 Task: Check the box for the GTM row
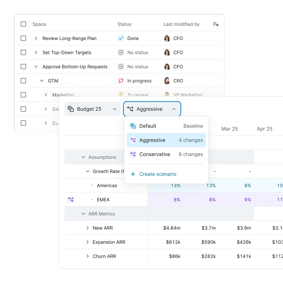click(x=23, y=81)
